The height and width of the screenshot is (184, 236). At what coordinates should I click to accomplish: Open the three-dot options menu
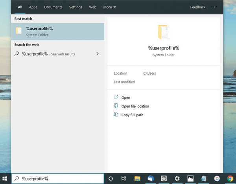click(x=214, y=7)
